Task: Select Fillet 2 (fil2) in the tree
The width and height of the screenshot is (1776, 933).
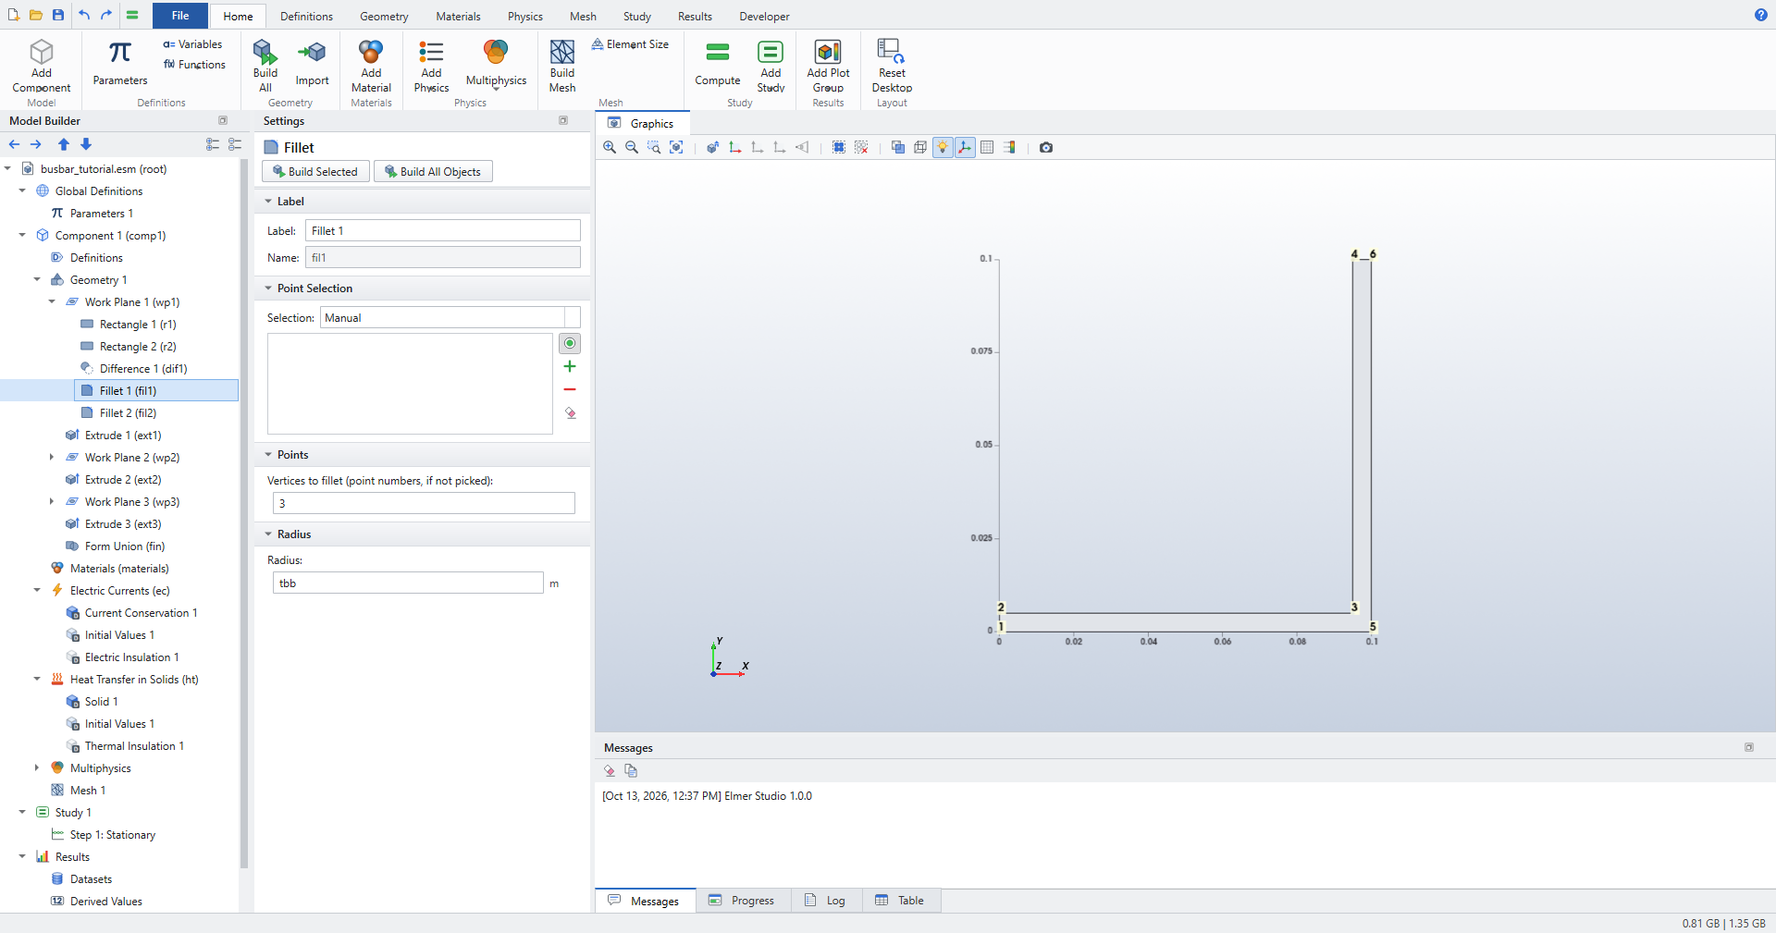Action: 128,413
